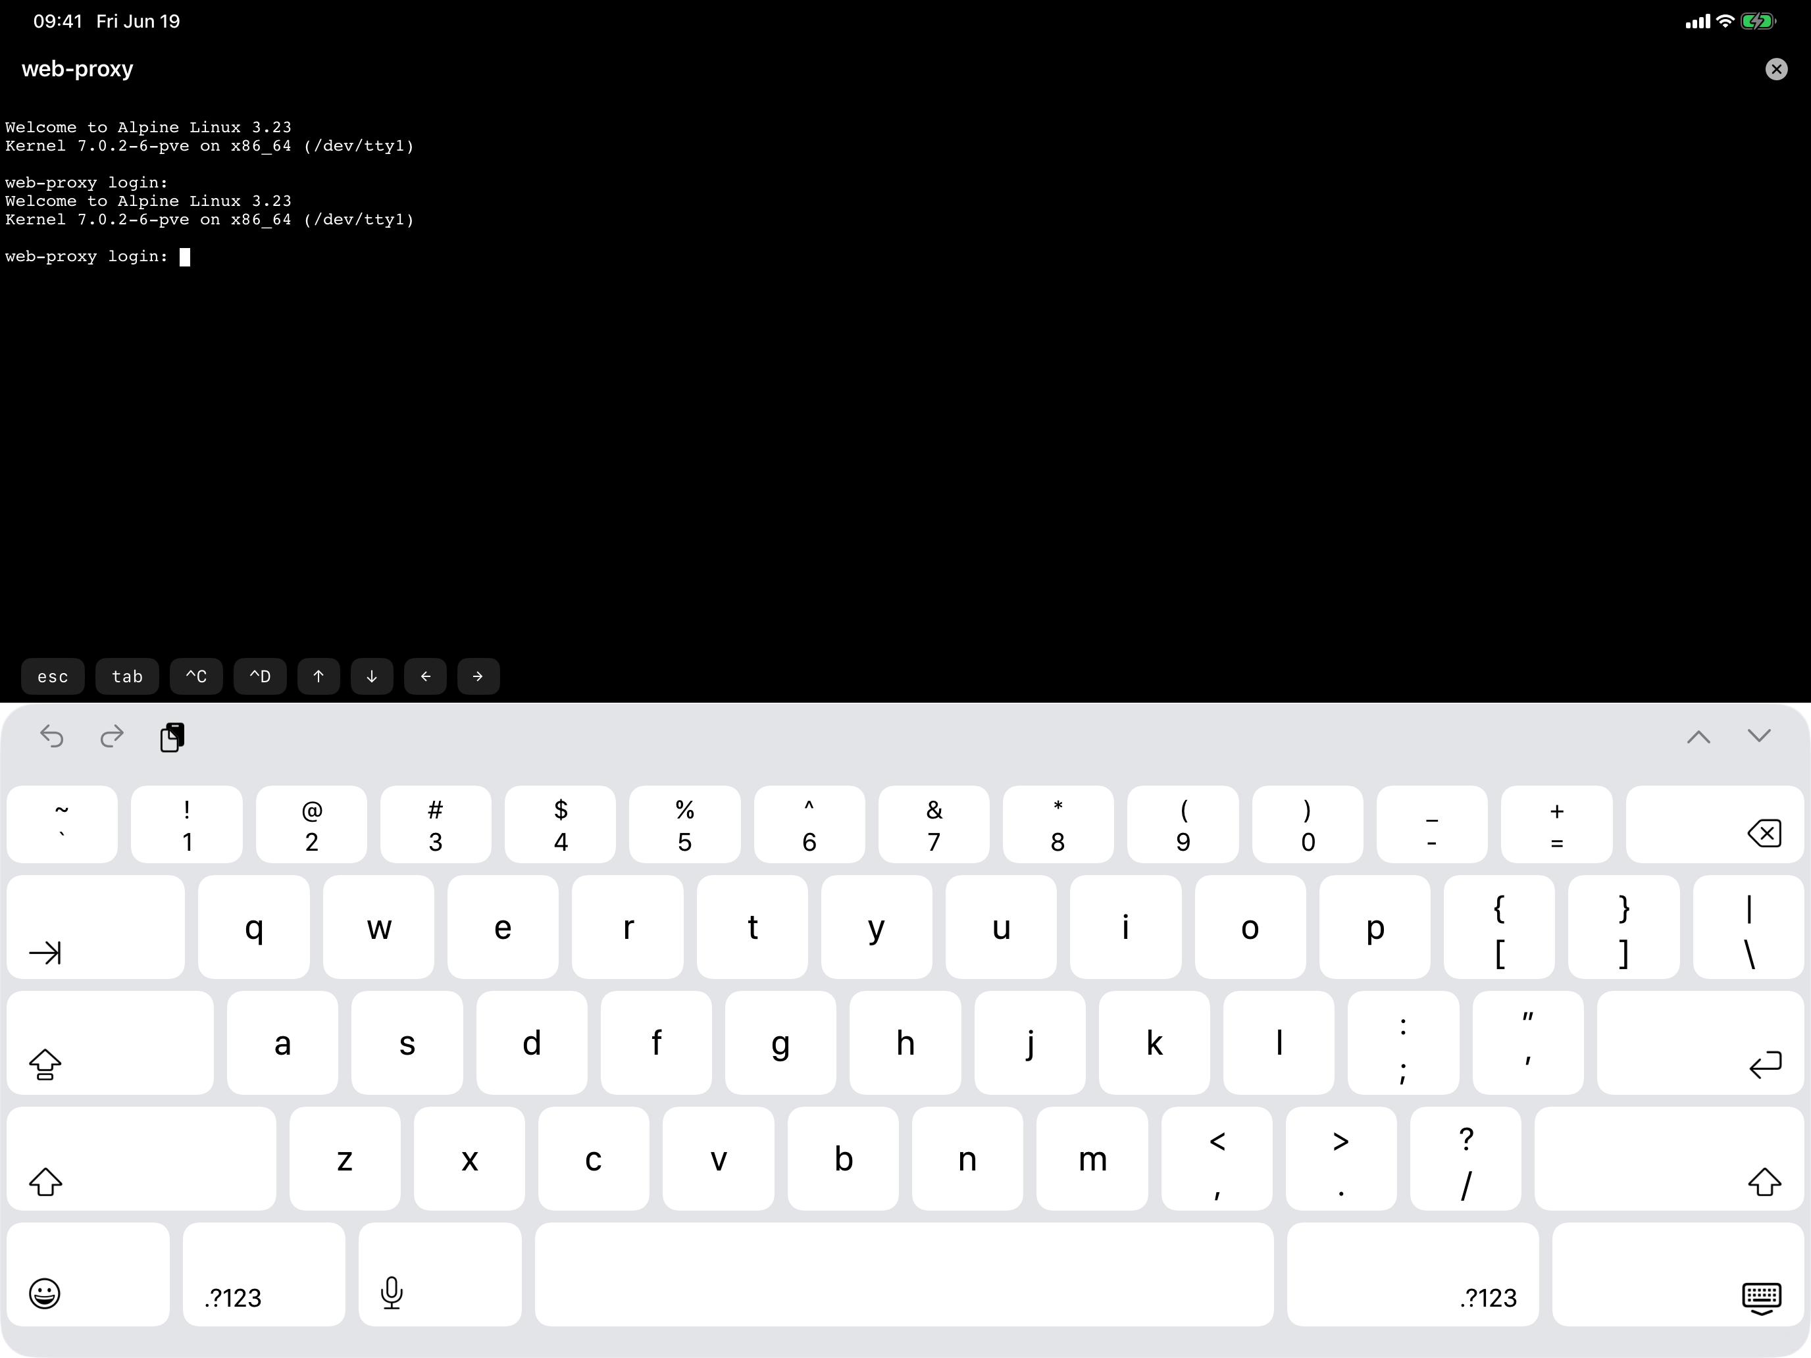Tap the letter z key
1811x1358 pixels.
pos(345,1158)
